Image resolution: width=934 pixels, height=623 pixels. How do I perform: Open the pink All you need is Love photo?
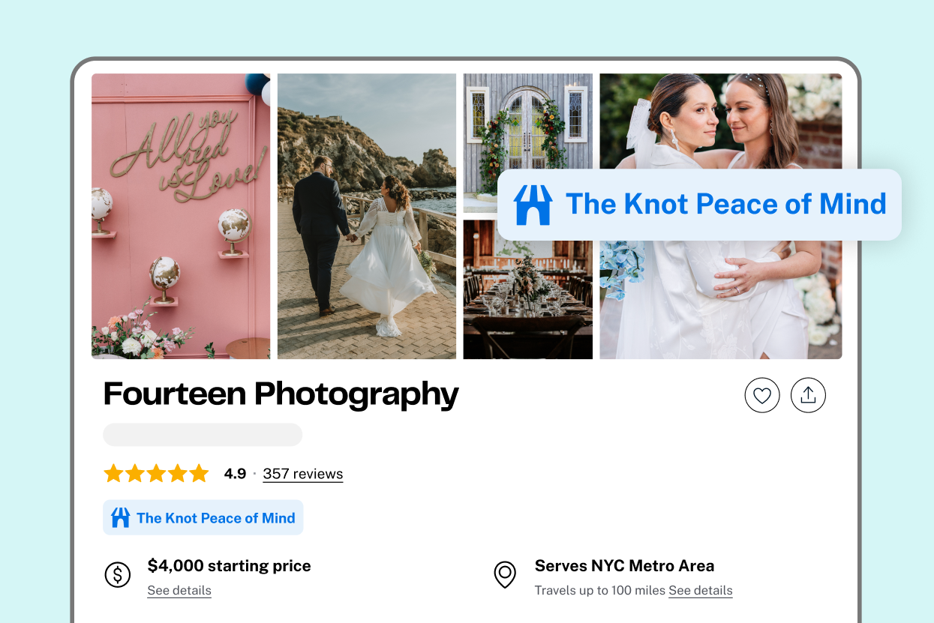[x=181, y=216]
